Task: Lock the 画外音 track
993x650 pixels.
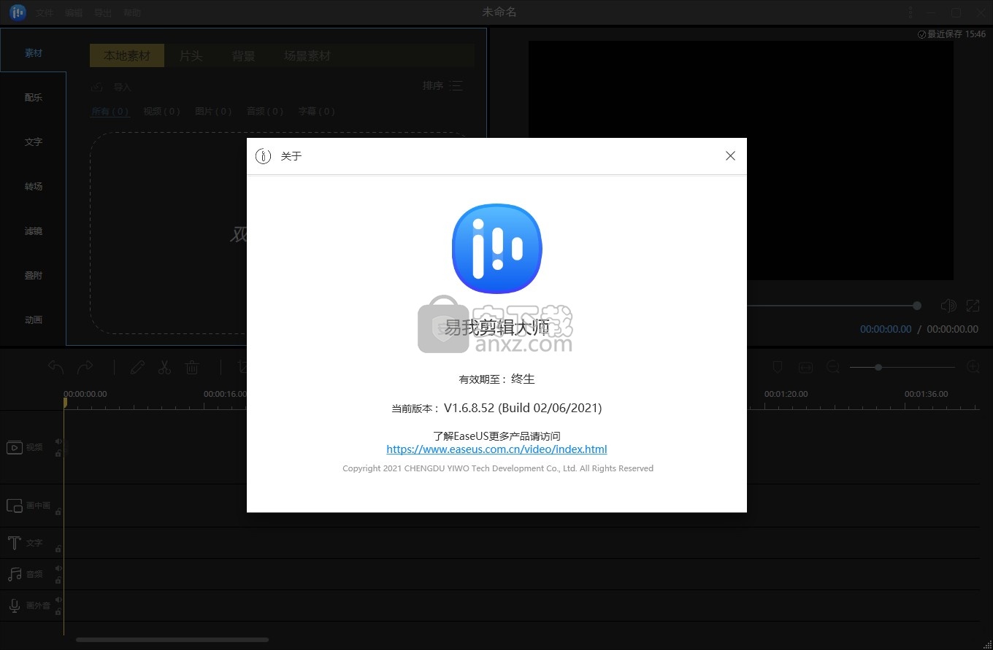Action: [x=58, y=612]
